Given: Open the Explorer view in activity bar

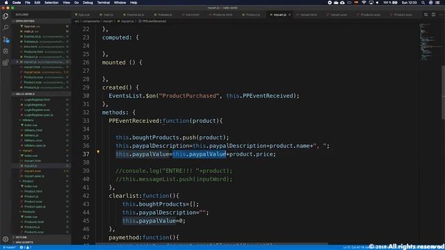Looking at the screenshot, I should pyautogui.click(x=6, y=16).
